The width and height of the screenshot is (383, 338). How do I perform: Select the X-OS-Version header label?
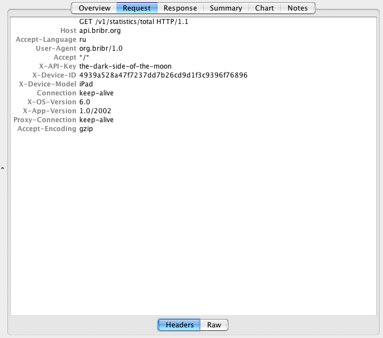tap(51, 102)
